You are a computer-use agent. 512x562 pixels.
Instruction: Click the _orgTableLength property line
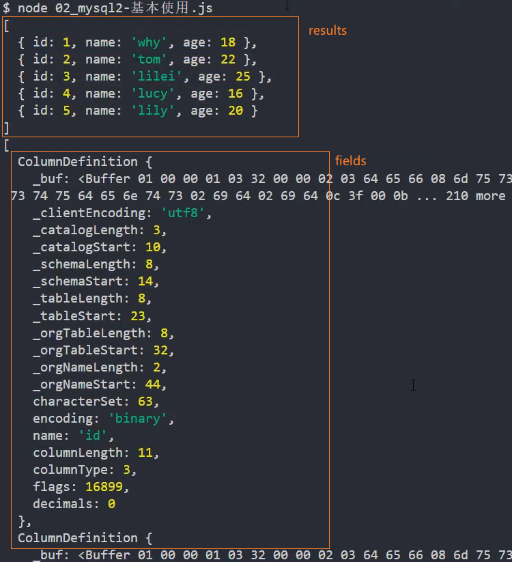(102, 333)
